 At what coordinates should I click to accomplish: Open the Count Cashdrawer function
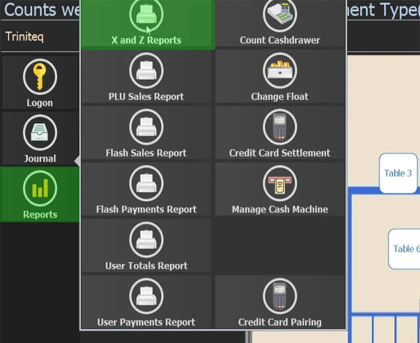(x=280, y=24)
